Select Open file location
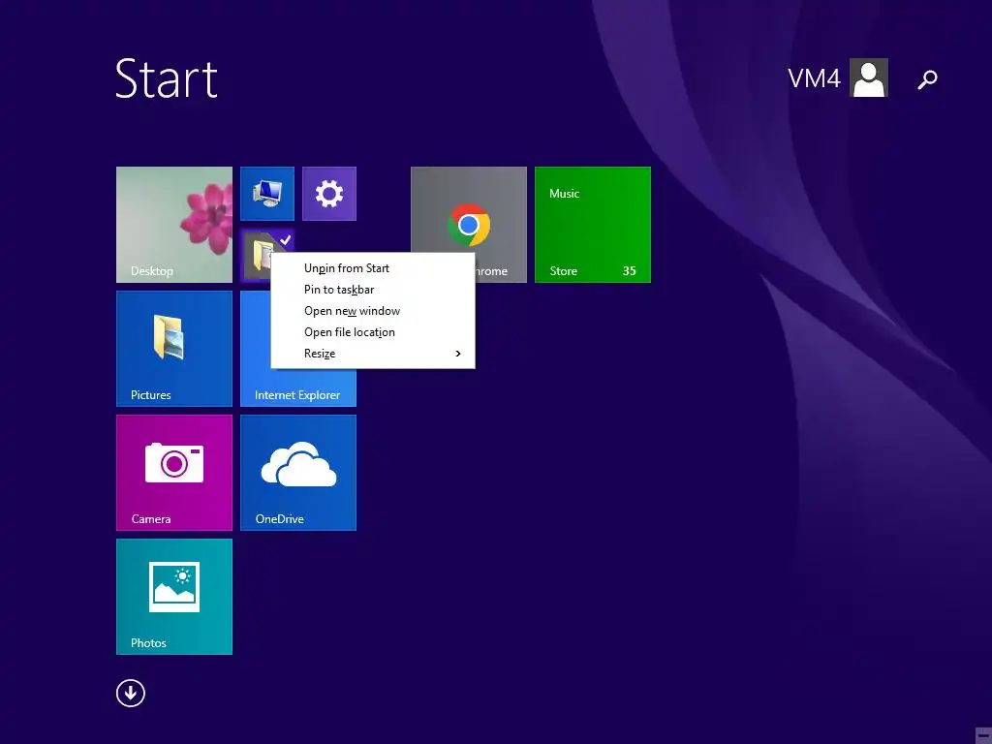 pyautogui.click(x=373, y=332)
